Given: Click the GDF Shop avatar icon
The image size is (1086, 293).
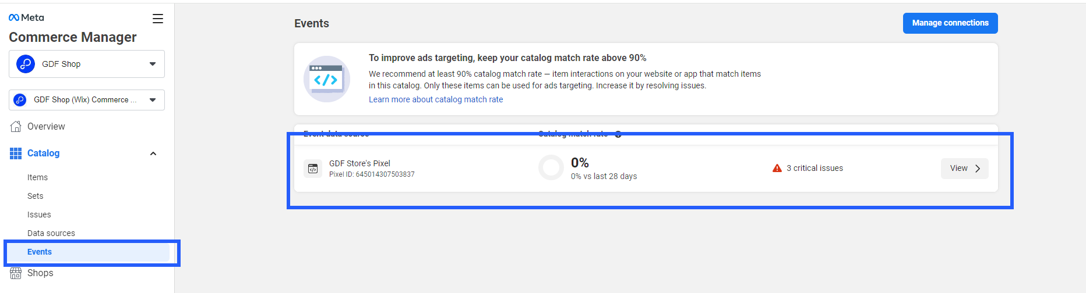Looking at the screenshot, I should [26, 64].
